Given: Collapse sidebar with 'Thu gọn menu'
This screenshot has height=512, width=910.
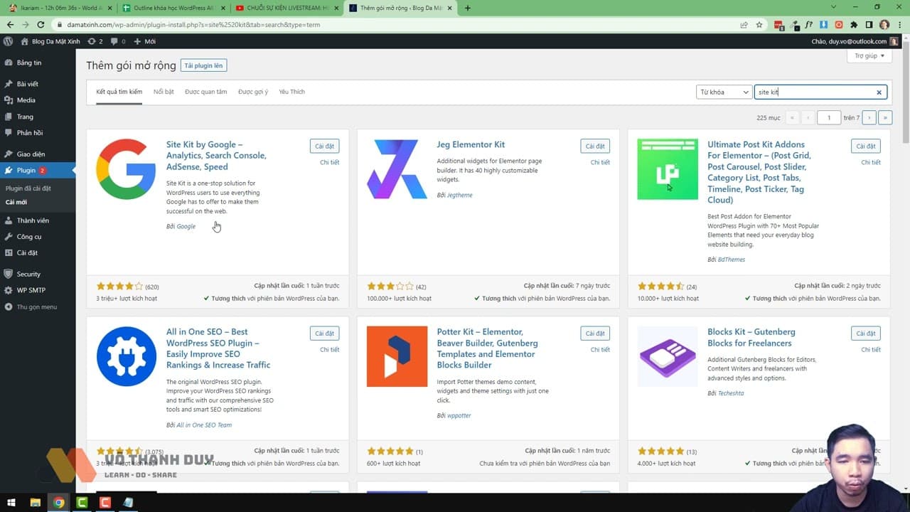Looking at the screenshot, I should (x=38, y=307).
